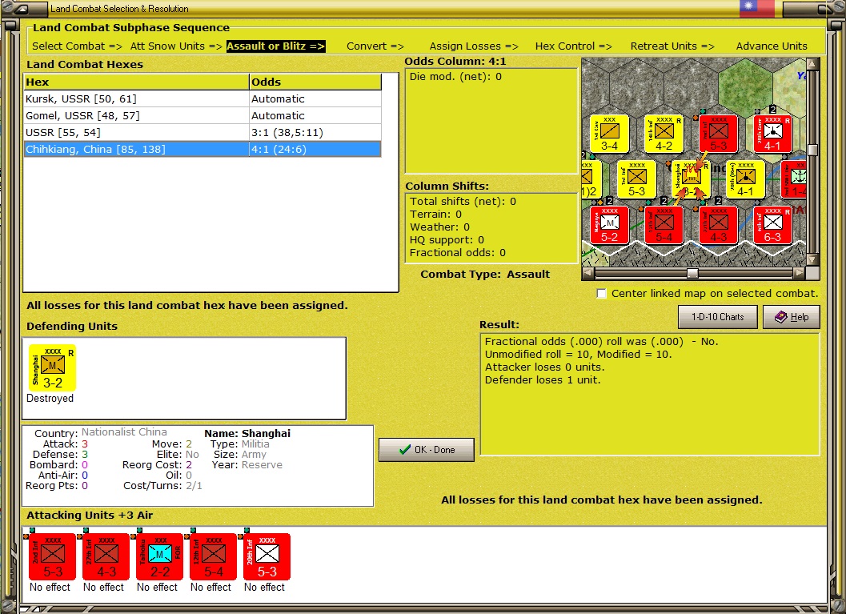Click the map's scroll down arrow
Screen dimensions: 846x614
(x=812, y=259)
